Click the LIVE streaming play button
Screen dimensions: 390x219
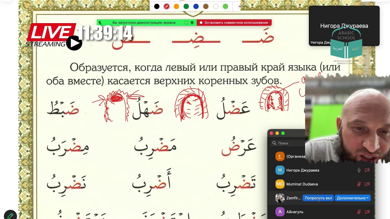click(74, 43)
